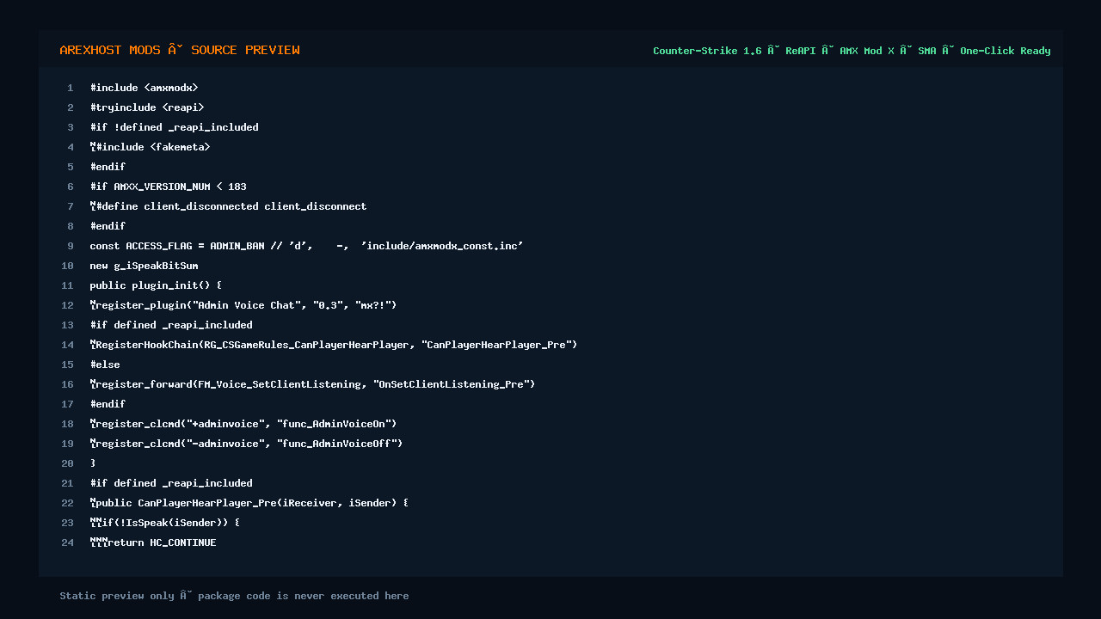The width and height of the screenshot is (1101, 619).
Task: Click line number 12 in the gutter
Action: point(68,305)
